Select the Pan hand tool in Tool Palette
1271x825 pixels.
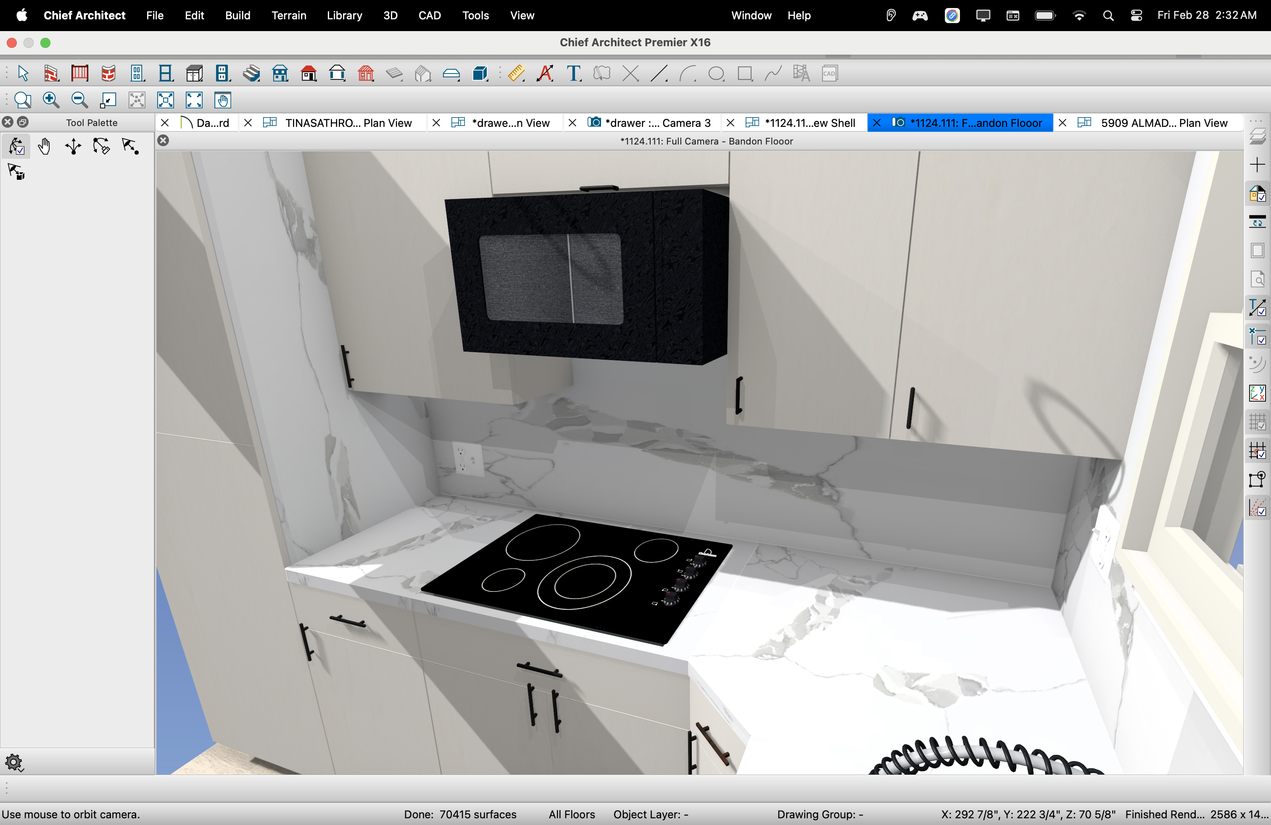(x=44, y=146)
